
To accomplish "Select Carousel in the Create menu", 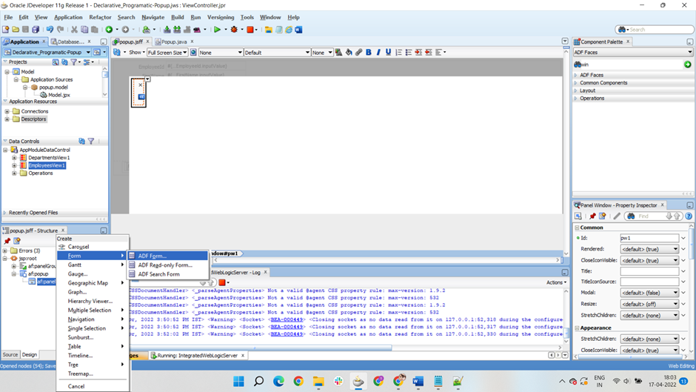I will tap(93, 247).
